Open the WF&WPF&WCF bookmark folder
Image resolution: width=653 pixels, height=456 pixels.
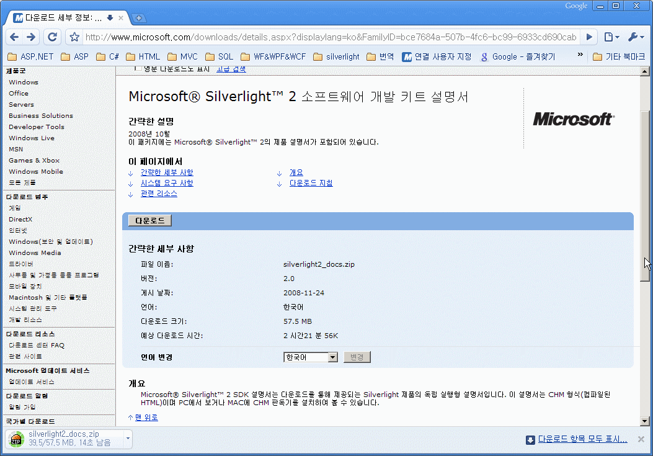point(273,56)
